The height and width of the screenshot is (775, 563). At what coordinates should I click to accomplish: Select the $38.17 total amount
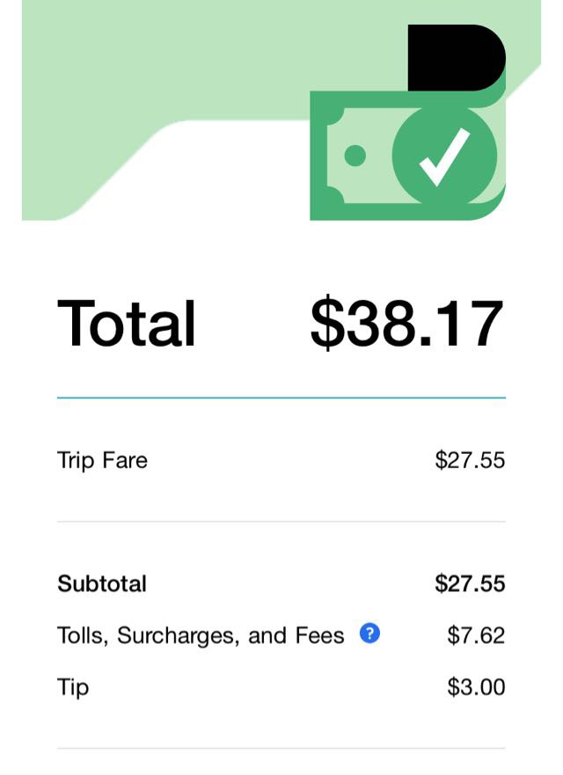tap(406, 324)
